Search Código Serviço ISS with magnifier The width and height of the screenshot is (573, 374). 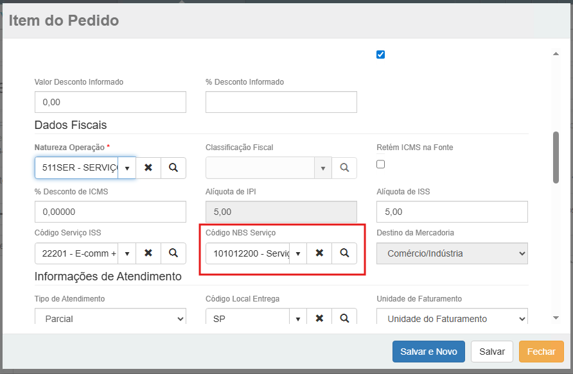pos(173,253)
